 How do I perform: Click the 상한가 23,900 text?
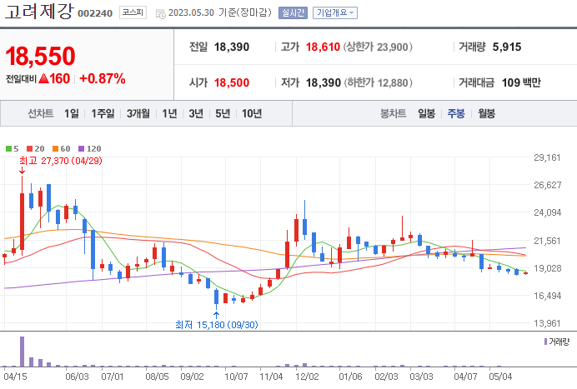378,47
